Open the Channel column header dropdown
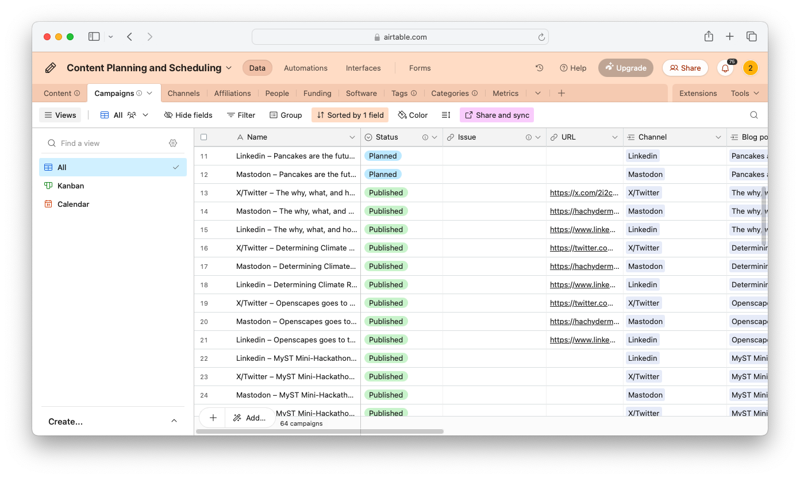The width and height of the screenshot is (800, 478). (x=718, y=137)
